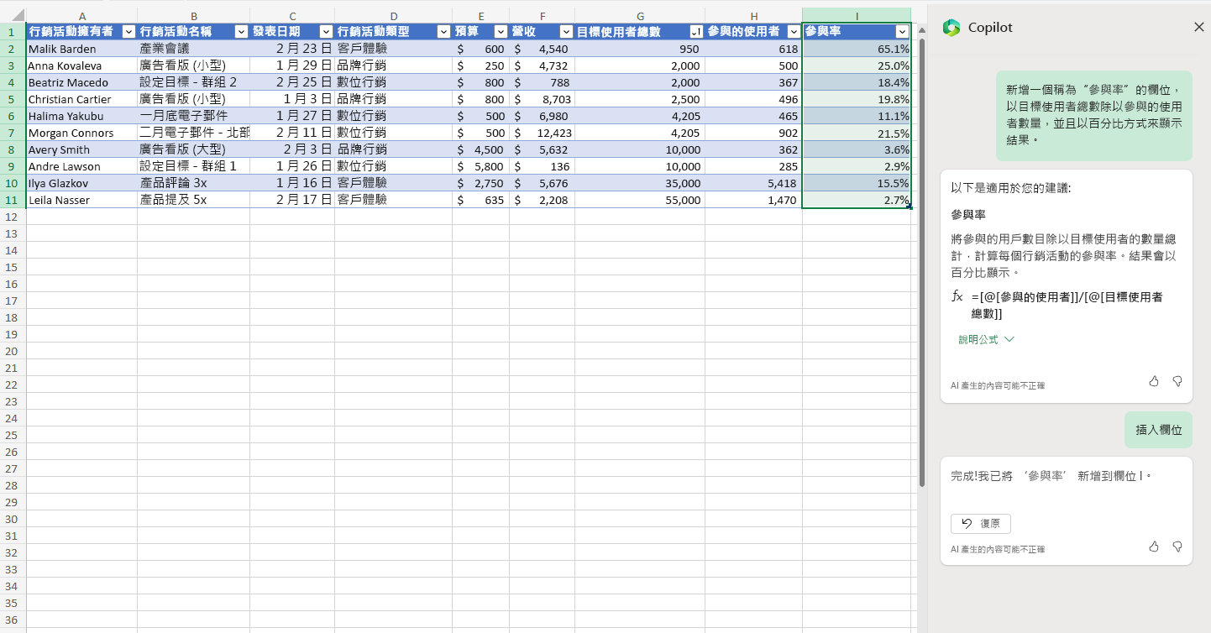The image size is (1211, 633).
Task: Select column I header
Action: (857, 16)
